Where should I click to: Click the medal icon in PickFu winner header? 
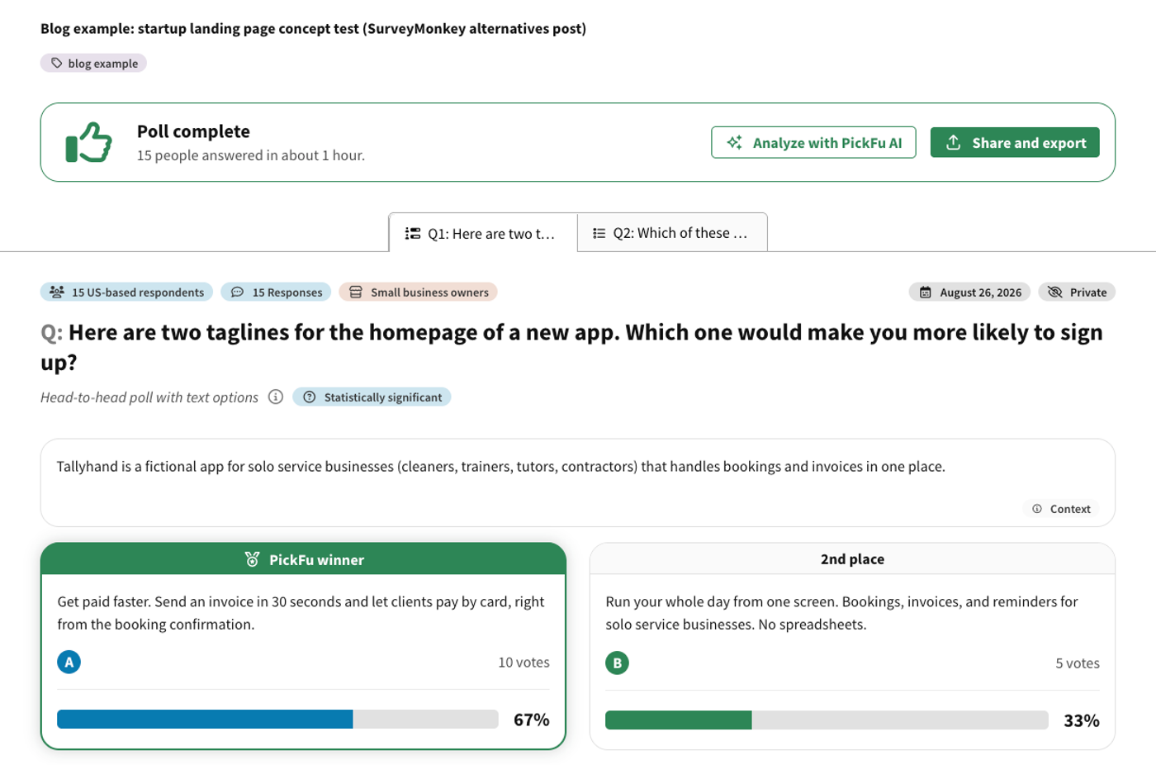252,559
